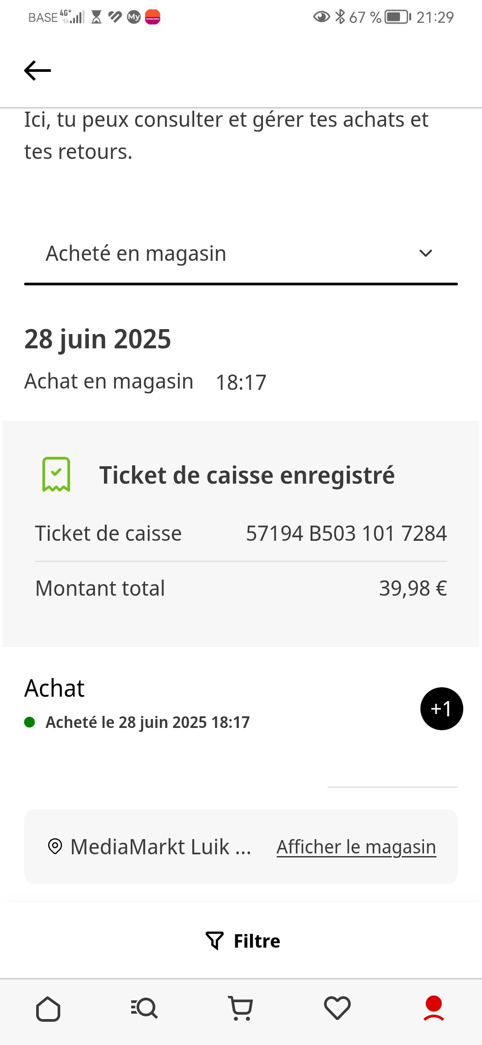Show more items with +1 badge
The image size is (482, 1045).
[441, 709]
